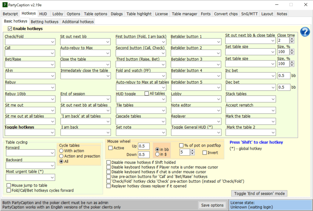Click Toggle 'End of session' mode button
Screen dimensions: 313x211
[x=259, y=194]
